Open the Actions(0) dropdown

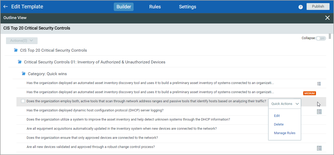coord(22,40)
